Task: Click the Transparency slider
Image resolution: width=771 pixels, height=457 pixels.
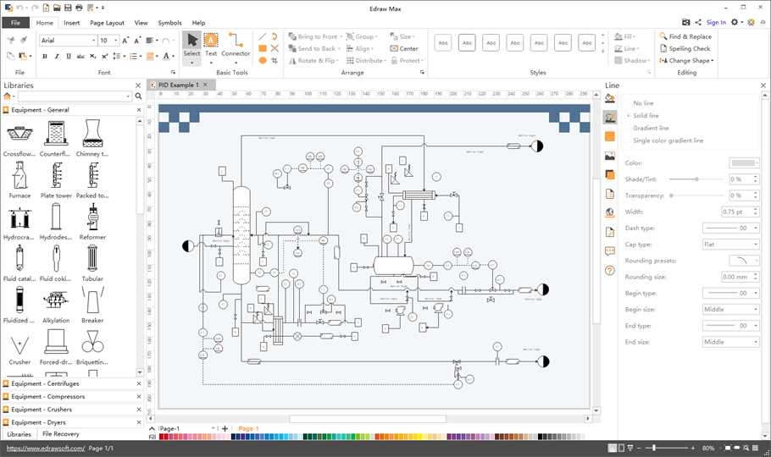Action: [696, 195]
